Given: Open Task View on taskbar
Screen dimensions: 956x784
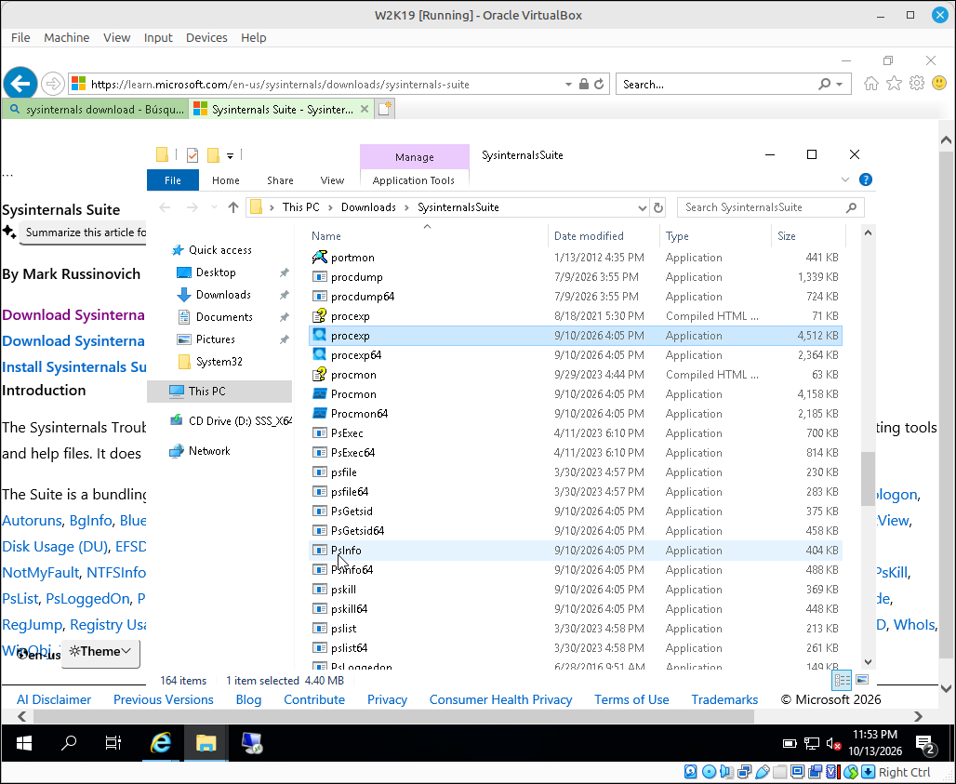Looking at the screenshot, I should tap(113, 743).
